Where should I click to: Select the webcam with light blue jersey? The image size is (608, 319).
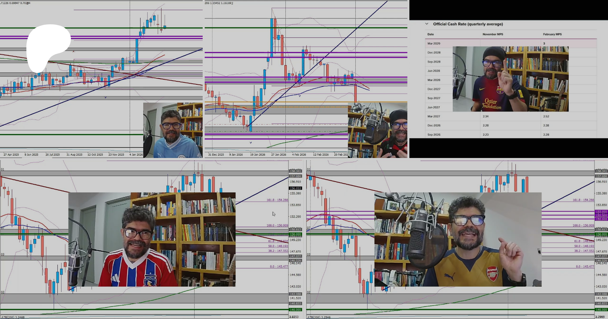(172, 130)
